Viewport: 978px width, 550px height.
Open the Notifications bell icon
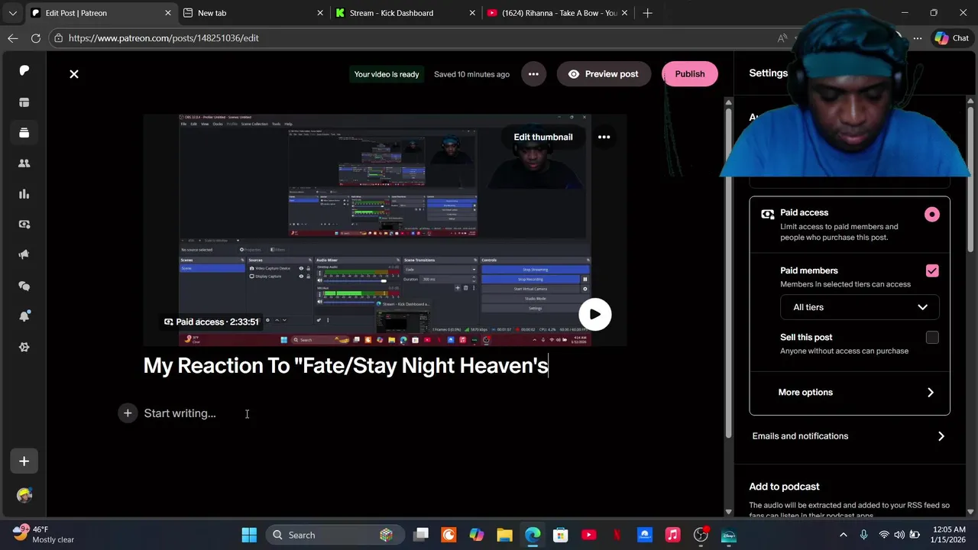[24, 316]
